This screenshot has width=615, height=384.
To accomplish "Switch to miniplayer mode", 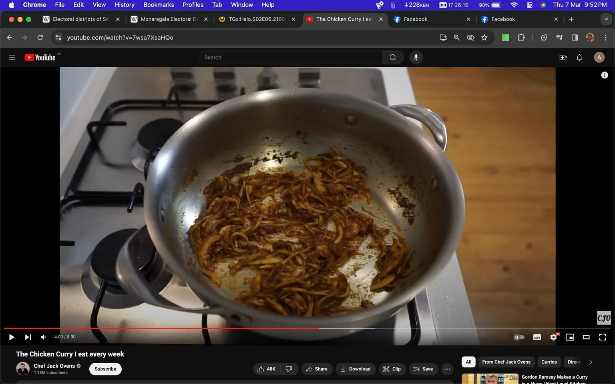I will 570,337.
